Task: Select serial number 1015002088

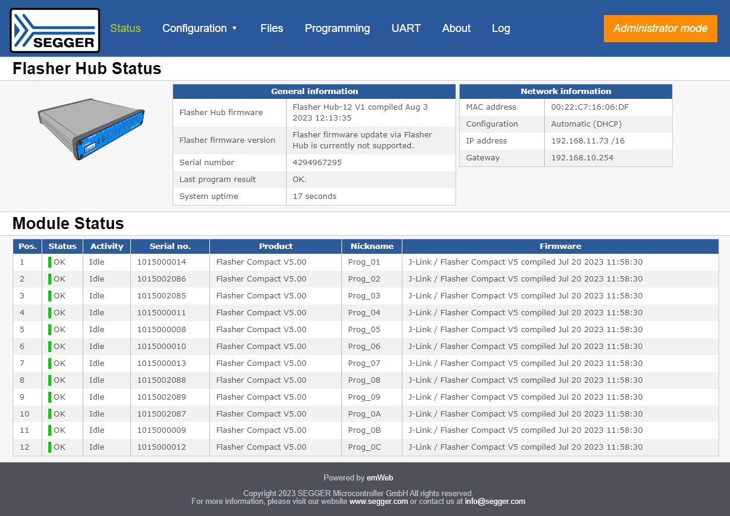Action: click(162, 380)
